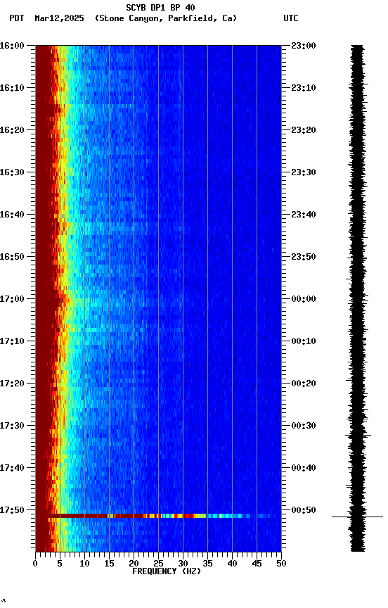The height and width of the screenshot is (608, 388).
Task: Click the 40 Hz frequency tick label
Action: 232,564
